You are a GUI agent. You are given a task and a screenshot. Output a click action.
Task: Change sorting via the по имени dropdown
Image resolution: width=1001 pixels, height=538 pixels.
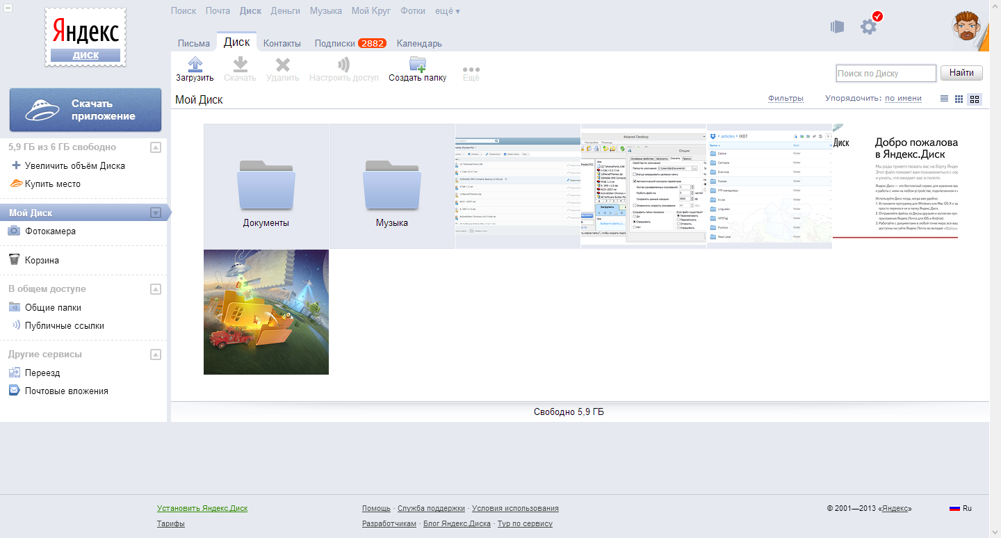coord(903,98)
